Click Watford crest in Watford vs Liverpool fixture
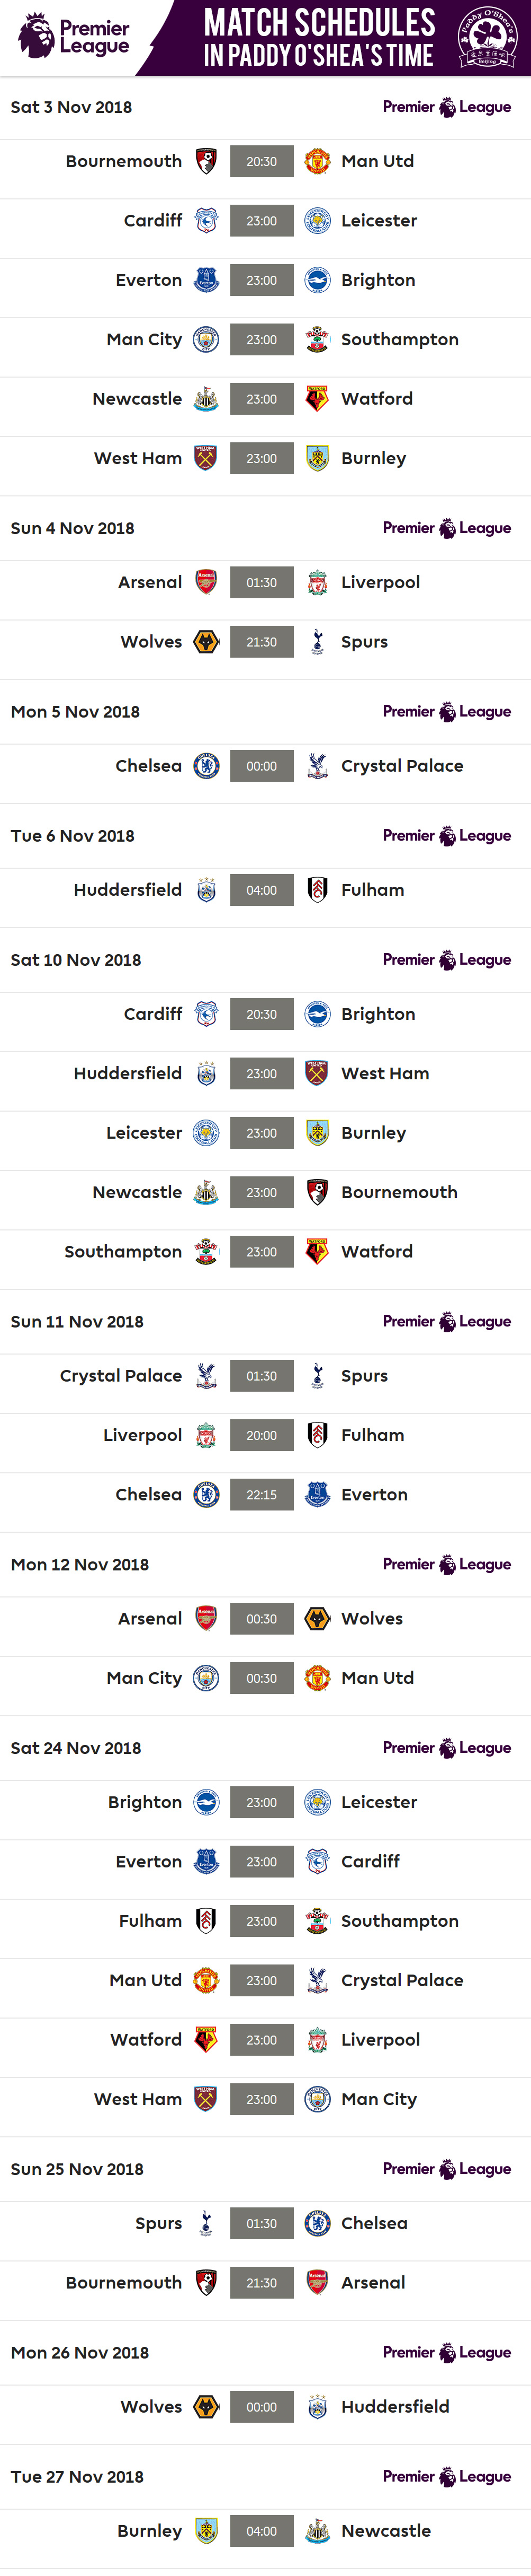 coord(205,2040)
